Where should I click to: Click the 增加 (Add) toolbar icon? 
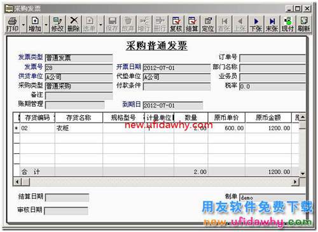tap(35, 24)
